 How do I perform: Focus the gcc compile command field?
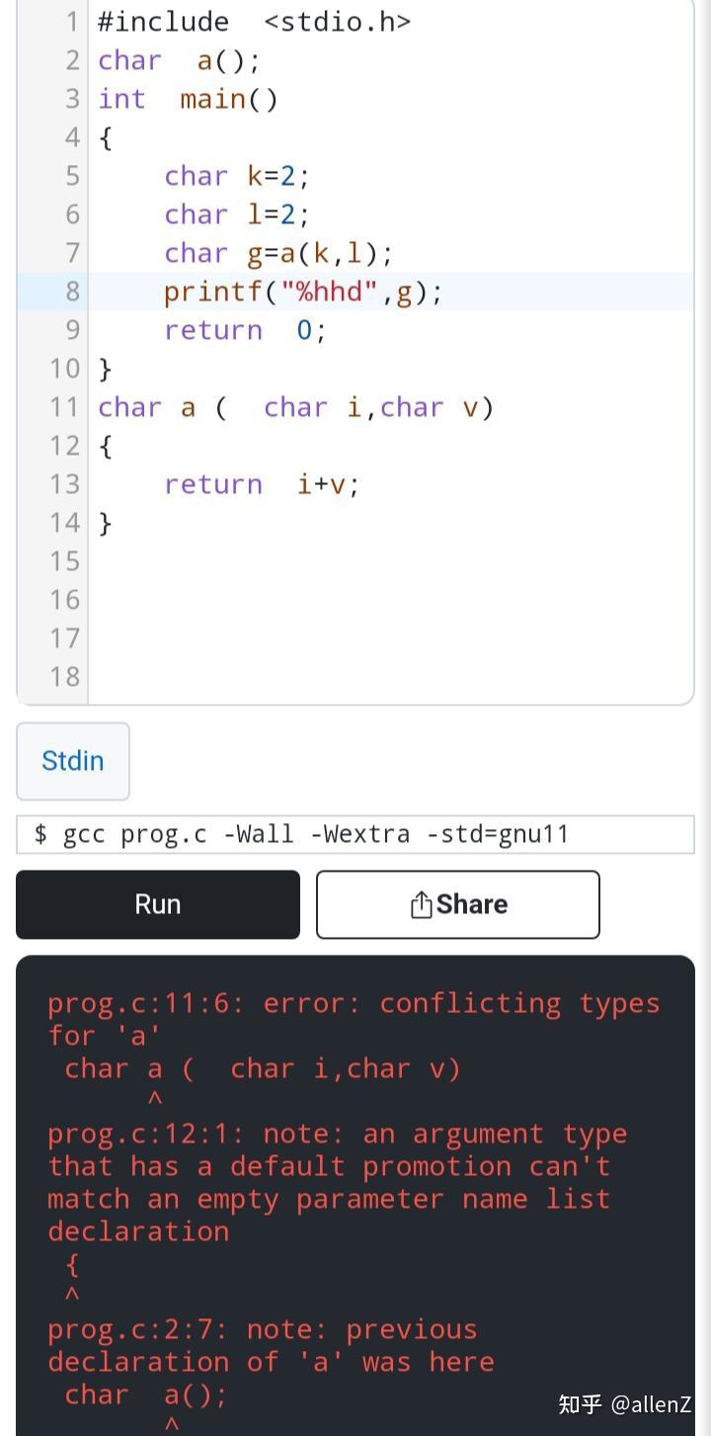[355, 834]
